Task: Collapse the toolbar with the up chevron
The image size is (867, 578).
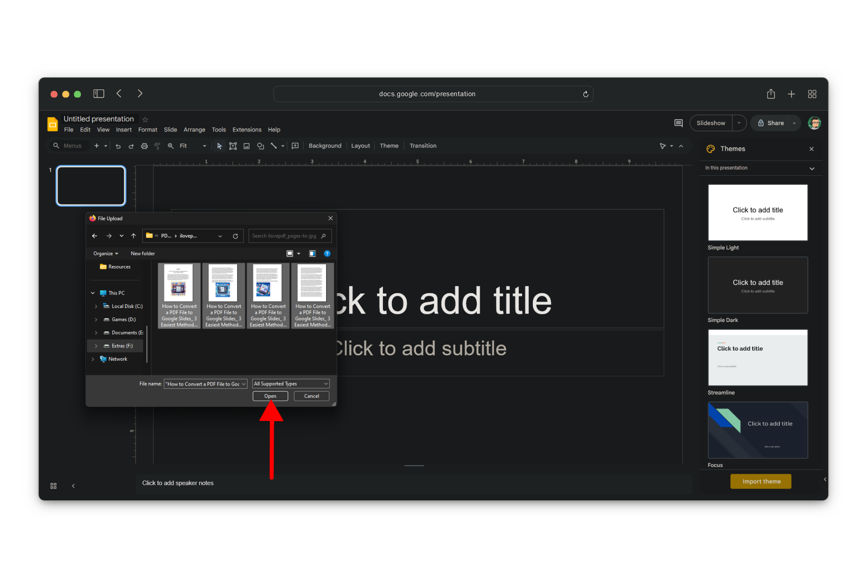Action: click(x=681, y=146)
